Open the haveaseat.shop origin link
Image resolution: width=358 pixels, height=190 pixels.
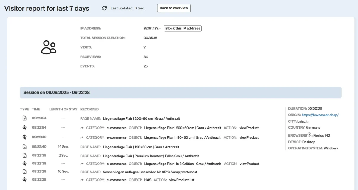320,115
